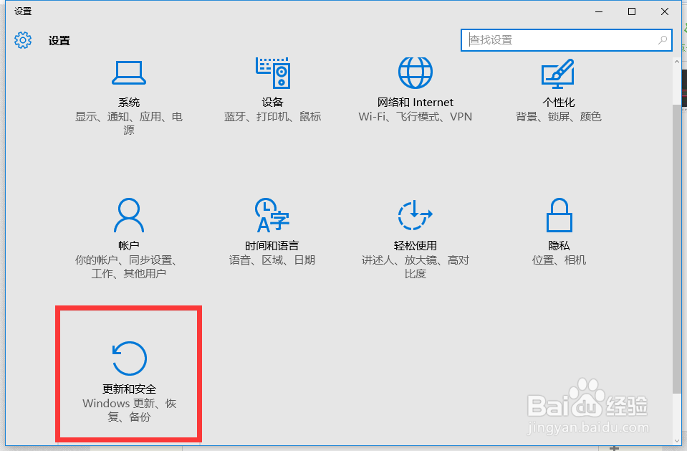The image size is (687, 451).
Task: Open the 时间和语言 clock icon
Action: point(272,214)
